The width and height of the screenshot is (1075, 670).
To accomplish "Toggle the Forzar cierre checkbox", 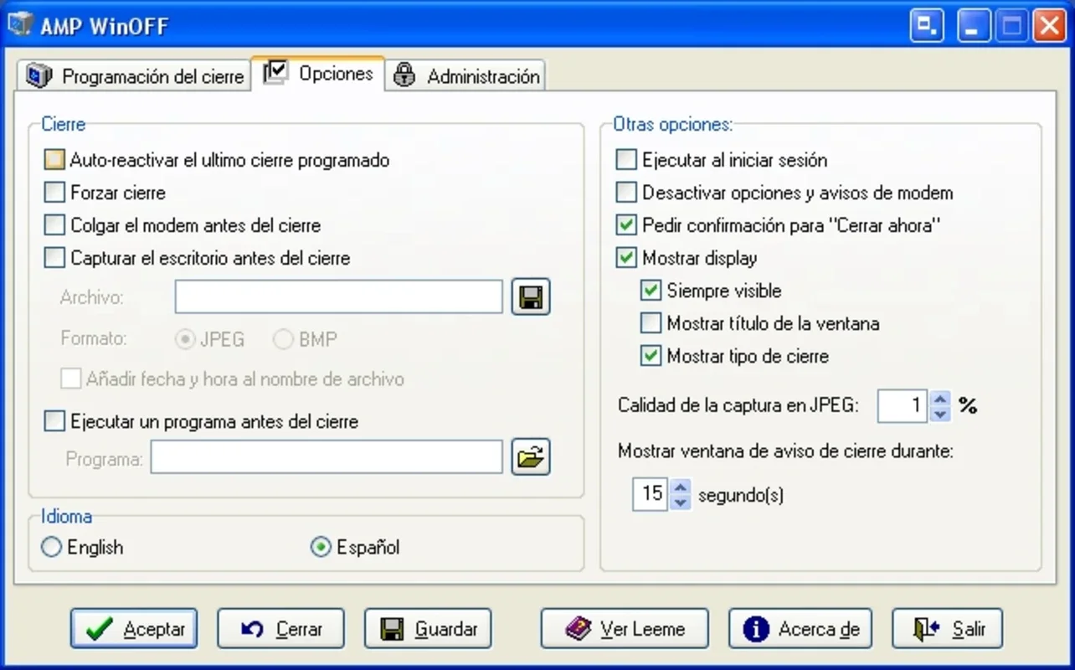I will (54, 193).
